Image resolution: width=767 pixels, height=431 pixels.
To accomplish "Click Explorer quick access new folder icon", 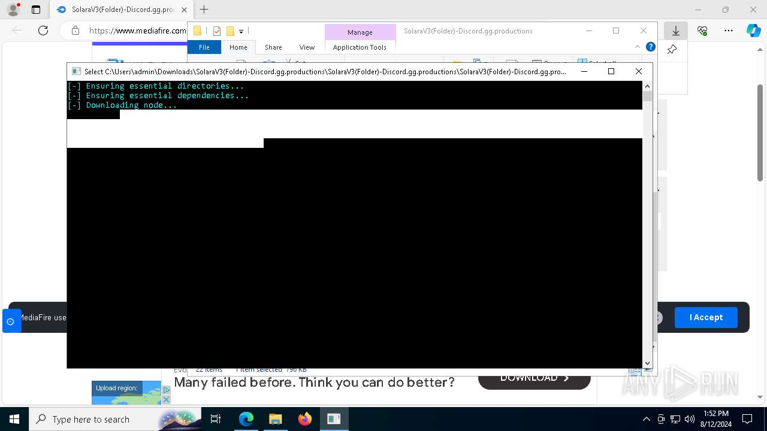I will (230, 31).
